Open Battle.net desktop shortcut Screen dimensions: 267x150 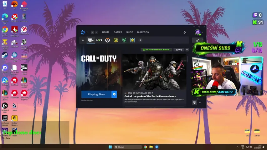[5, 82]
